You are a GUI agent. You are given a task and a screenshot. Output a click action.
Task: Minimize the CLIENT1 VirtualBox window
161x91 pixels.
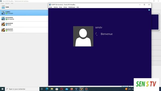(140, 5)
